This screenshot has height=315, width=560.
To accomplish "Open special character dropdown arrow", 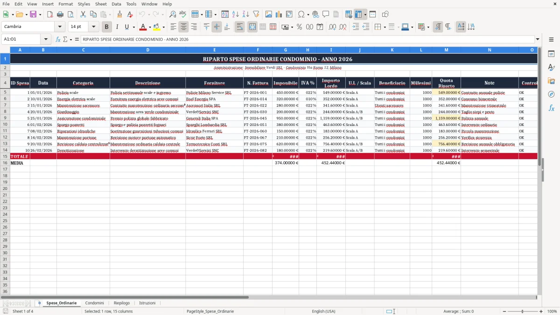I will 308,14.
